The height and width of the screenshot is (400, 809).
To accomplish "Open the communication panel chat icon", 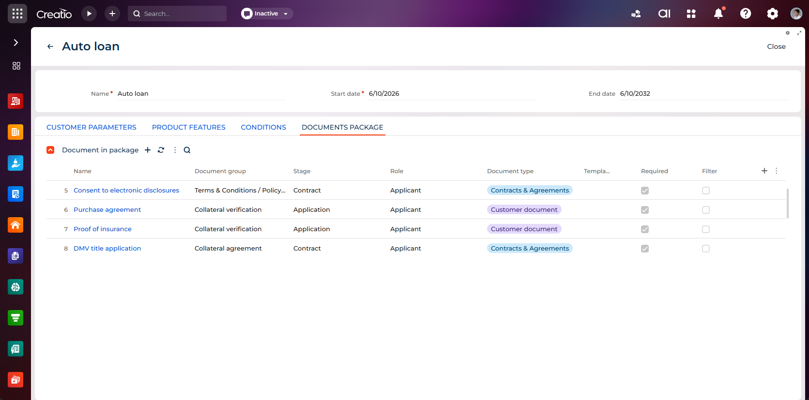I will pyautogui.click(x=636, y=14).
